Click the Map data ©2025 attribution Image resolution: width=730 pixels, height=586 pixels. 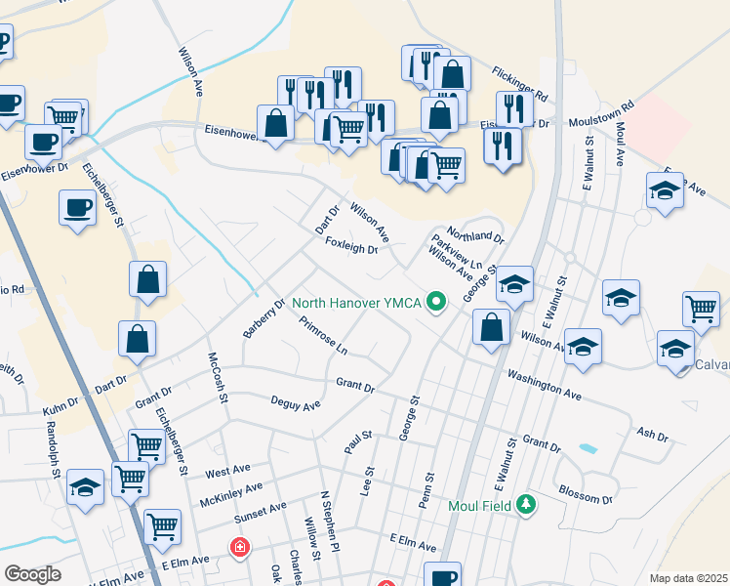point(689,579)
